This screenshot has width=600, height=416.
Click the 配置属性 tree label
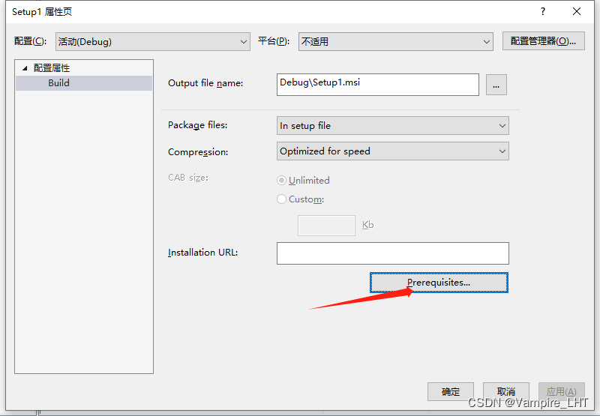click(x=52, y=68)
